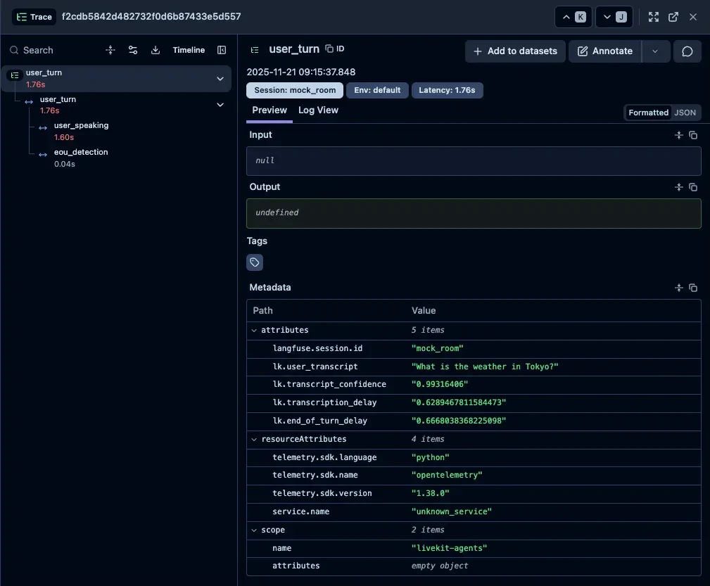
Task: Toggle fullscreen view of the trace
Action: [x=654, y=17]
